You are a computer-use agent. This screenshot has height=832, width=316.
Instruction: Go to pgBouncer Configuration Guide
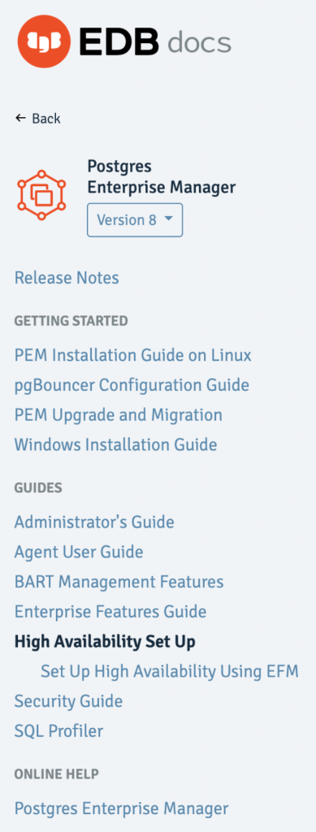(x=132, y=384)
